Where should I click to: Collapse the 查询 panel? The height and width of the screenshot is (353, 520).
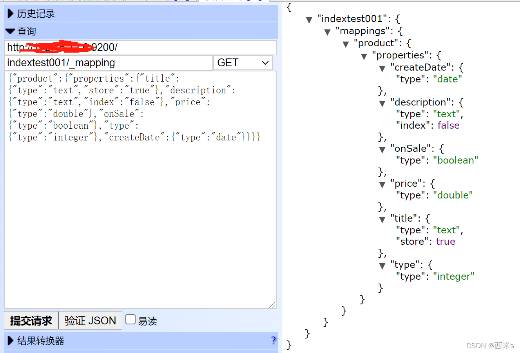point(11,31)
